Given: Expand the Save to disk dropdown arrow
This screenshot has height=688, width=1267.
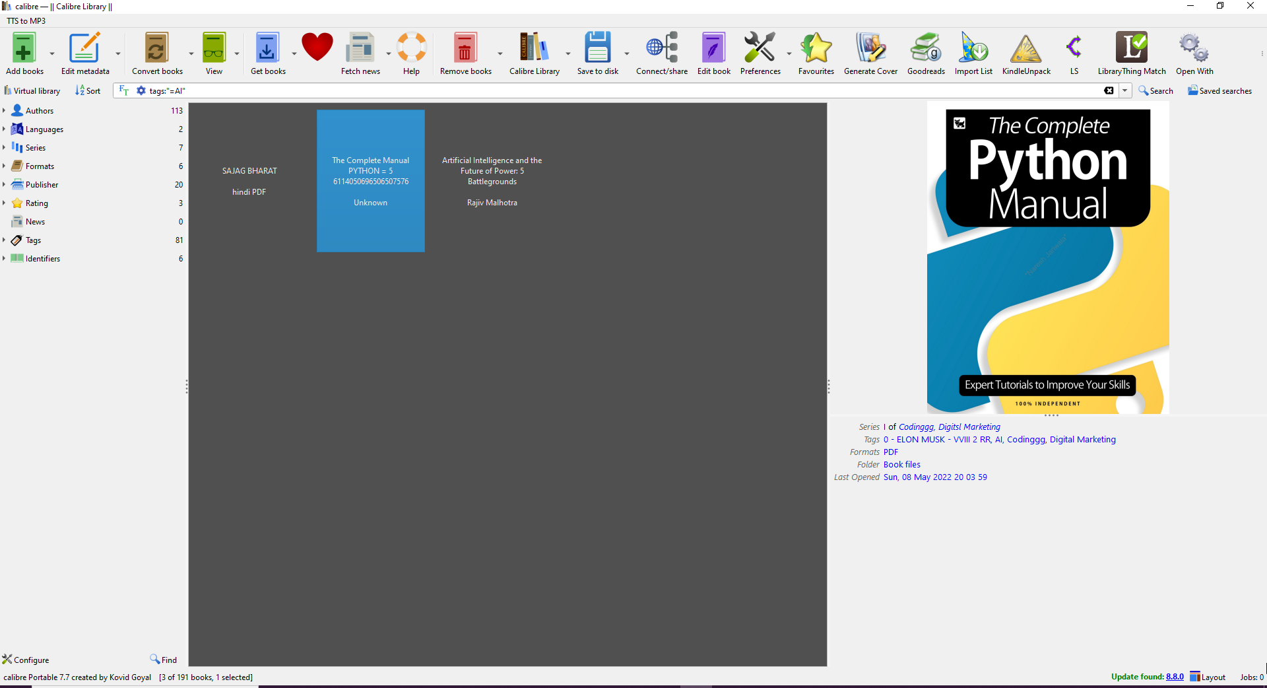Looking at the screenshot, I should click(x=627, y=53).
